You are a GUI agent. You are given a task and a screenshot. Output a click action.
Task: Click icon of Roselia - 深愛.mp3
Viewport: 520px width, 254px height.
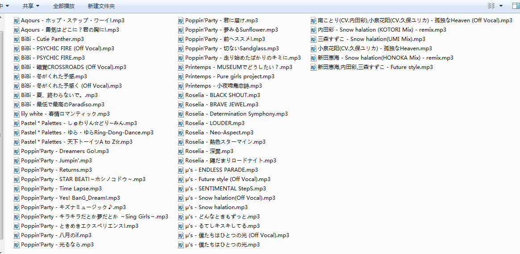pyautogui.click(x=181, y=151)
